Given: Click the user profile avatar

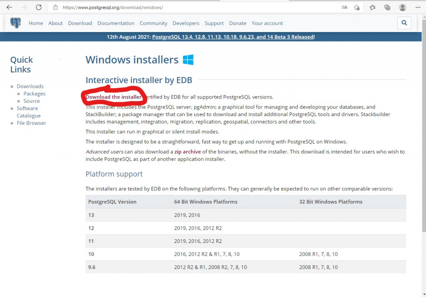Looking at the screenshot, I should click(403, 7).
